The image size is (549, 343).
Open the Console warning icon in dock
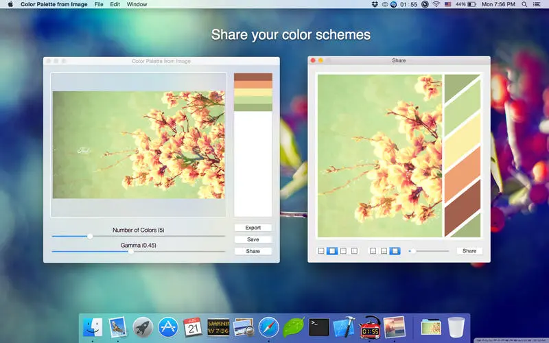[218, 327]
